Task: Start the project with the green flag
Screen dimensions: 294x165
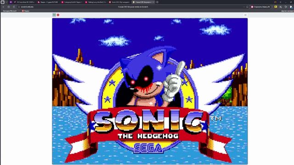Action: click(54, 15)
